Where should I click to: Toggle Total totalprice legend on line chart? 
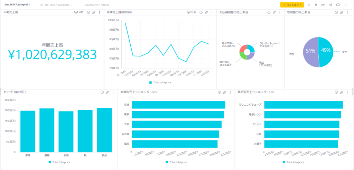[x=160, y=83]
